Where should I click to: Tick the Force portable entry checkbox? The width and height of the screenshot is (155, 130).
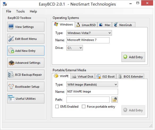click(x=84, y=107)
